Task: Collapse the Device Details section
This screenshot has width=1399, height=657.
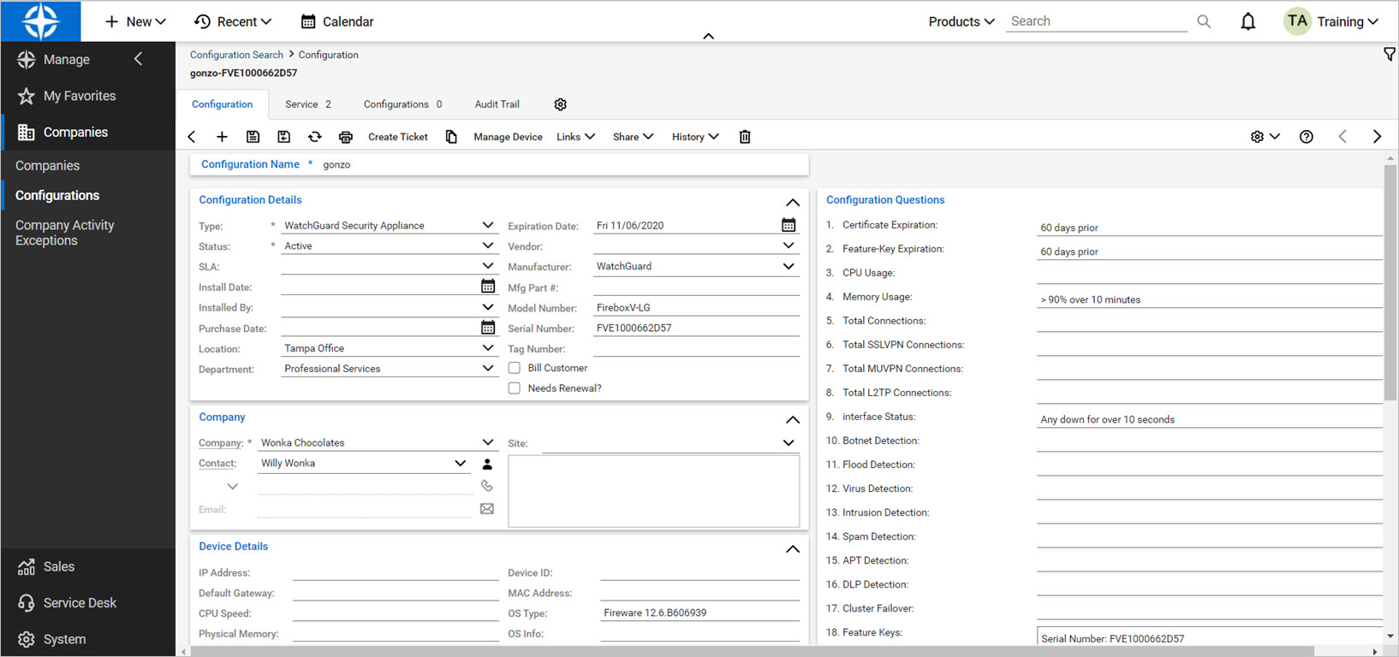Action: point(793,549)
